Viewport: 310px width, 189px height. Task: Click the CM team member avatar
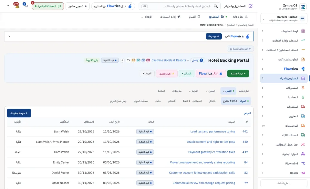148,60
